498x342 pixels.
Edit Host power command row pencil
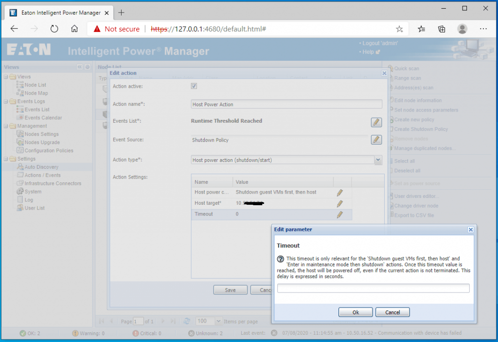[x=339, y=193]
